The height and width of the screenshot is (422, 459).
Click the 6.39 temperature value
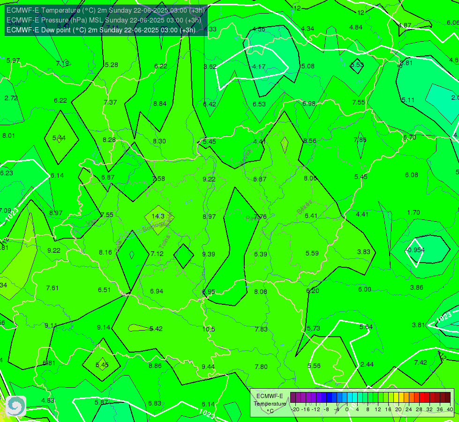point(261,254)
